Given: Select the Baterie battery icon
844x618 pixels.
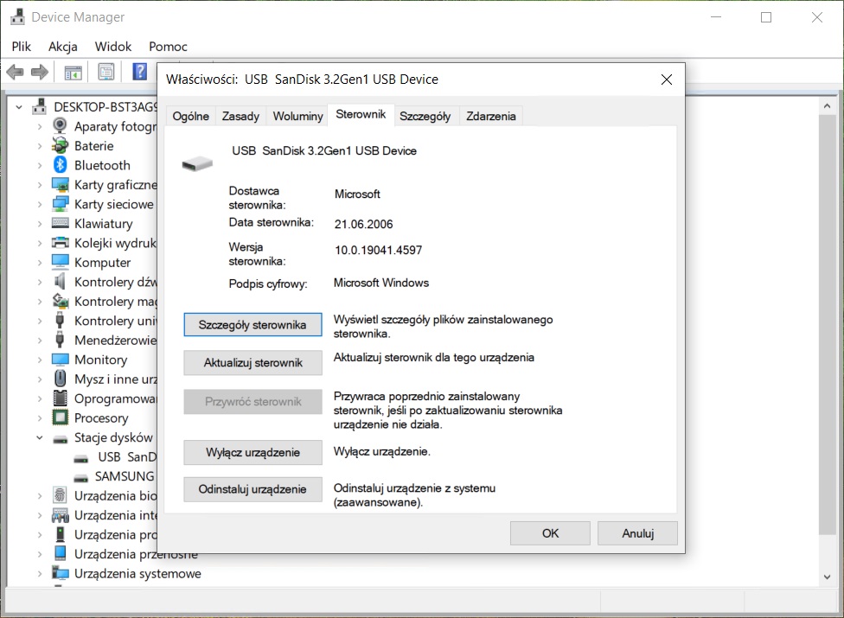Looking at the screenshot, I should coord(60,145).
